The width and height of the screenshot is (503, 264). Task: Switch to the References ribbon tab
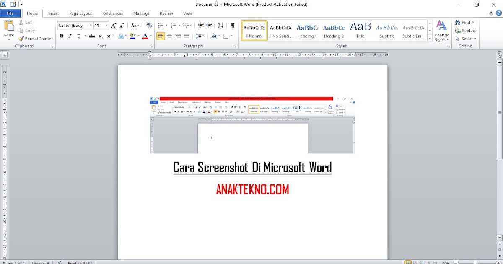click(x=112, y=13)
